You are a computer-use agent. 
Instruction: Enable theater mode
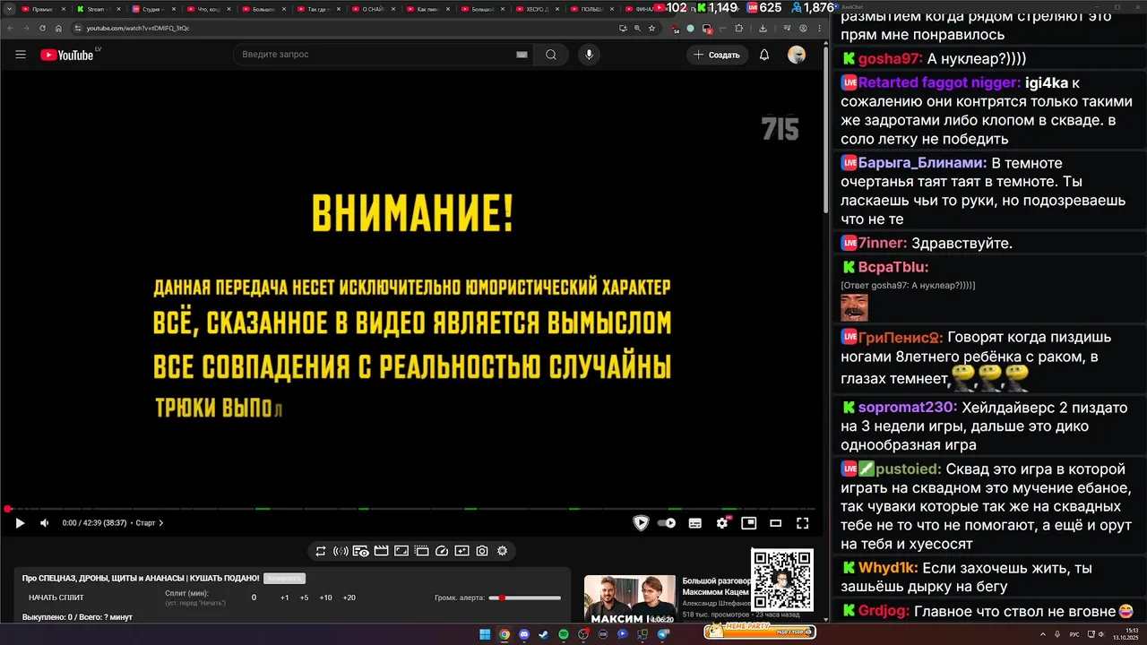(x=776, y=523)
